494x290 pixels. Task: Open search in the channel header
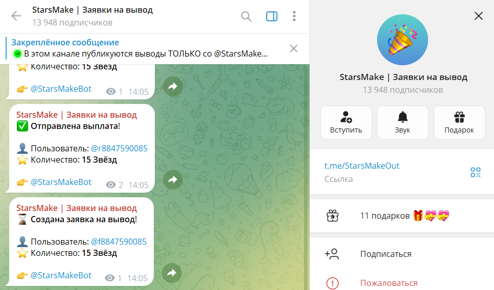[246, 16]
